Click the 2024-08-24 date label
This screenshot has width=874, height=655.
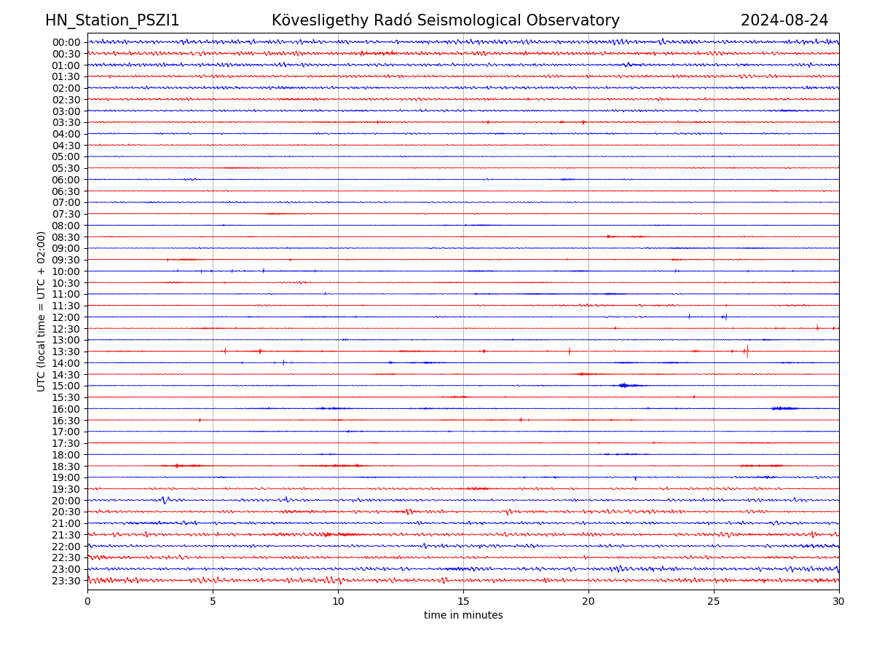coord(784,20)
